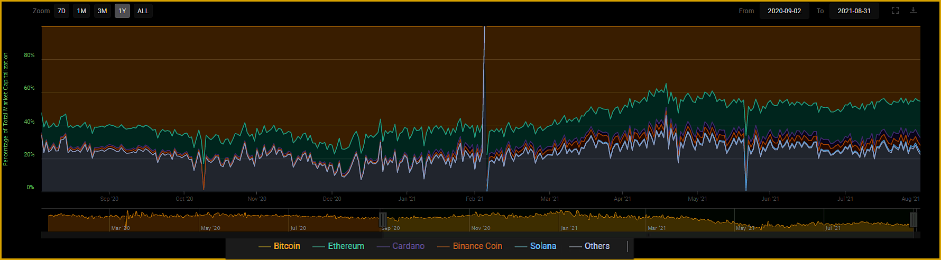Show ALL available chart history
Screen dimensions: 941x260
(143, 11)
